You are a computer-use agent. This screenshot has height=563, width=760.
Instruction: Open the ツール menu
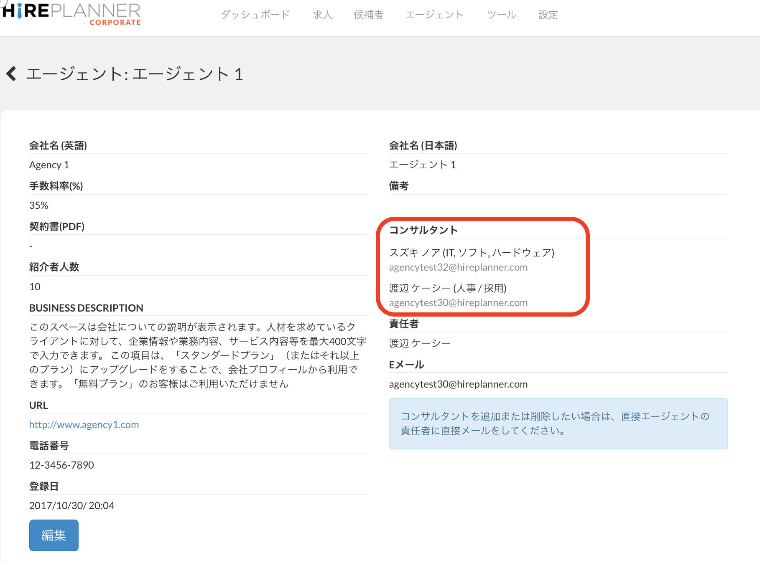click(501, 15)
